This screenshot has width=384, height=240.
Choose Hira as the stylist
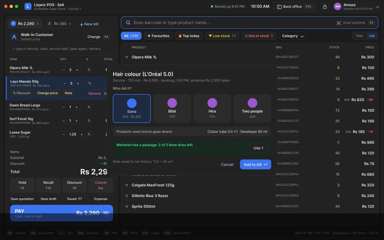tap(212, 108)
